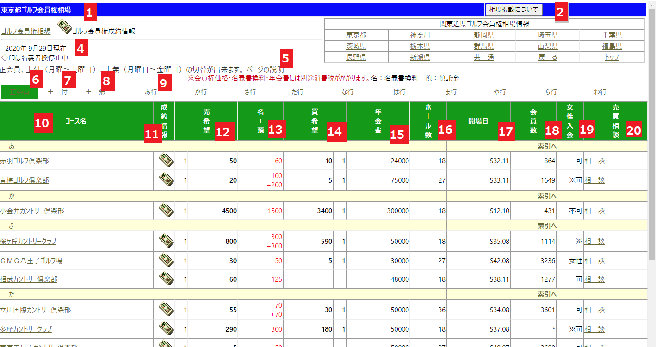Select the 群馬県 prefecture link
Viewport: 656px width, 347px height.
point(484,46)
